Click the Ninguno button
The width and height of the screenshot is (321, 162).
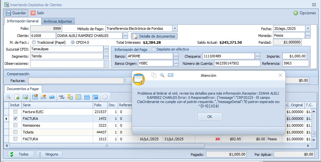(49, 154)
